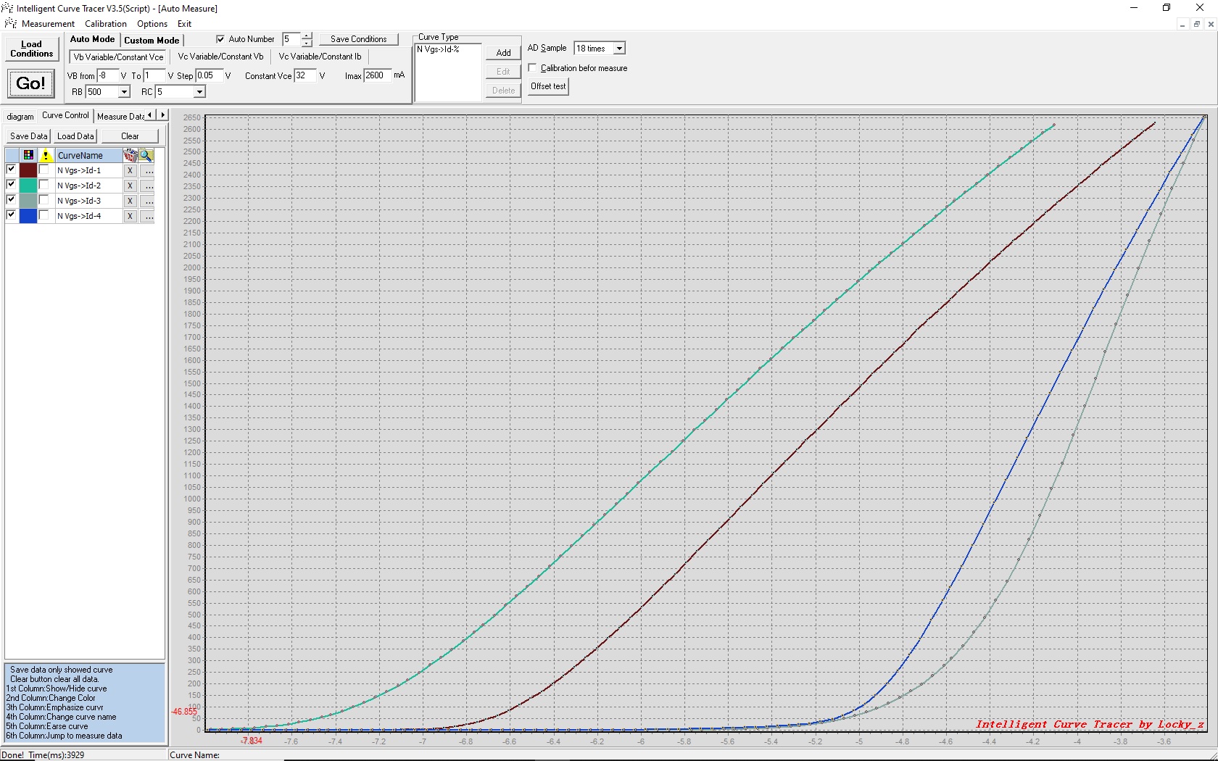The image size is (1218, 761).
Task: Jump to measure data for N Vgs->Id-4
Action: 147,217
